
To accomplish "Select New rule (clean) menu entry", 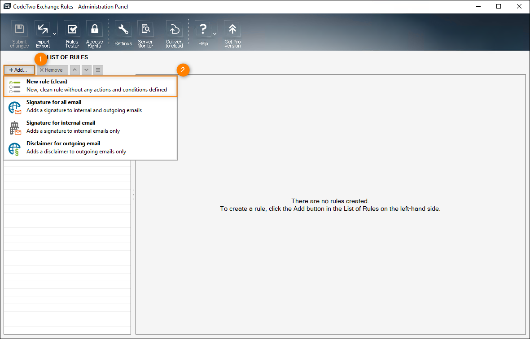I will tap(90, 86).
